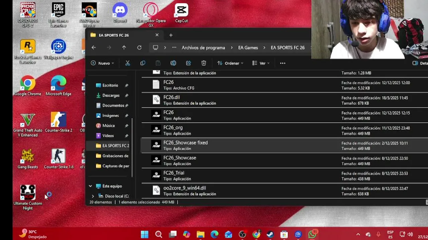Open the Ordenar sort dropdown

[x=230, y=63]
